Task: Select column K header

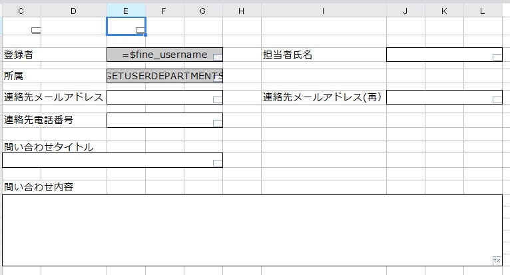Action: pos(444,11)
